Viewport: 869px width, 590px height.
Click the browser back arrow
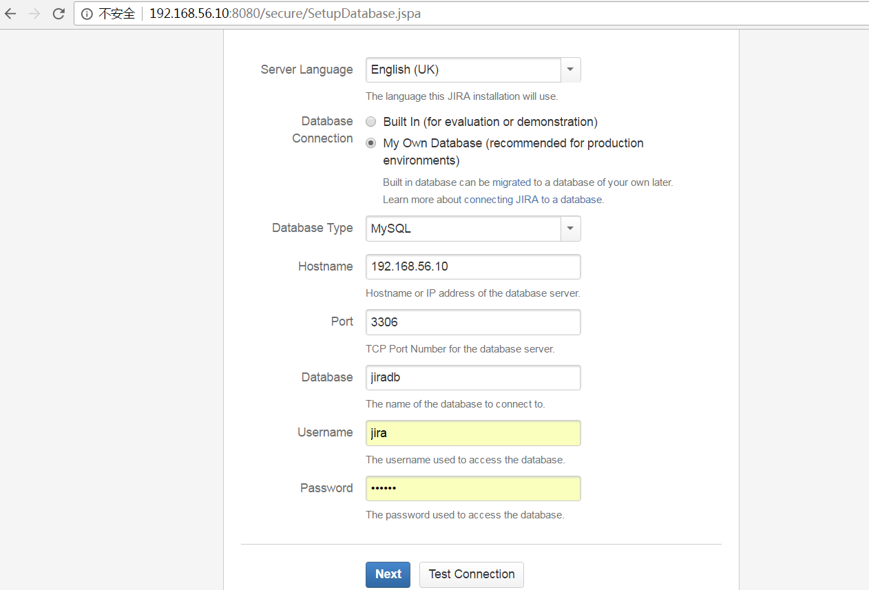11,14
